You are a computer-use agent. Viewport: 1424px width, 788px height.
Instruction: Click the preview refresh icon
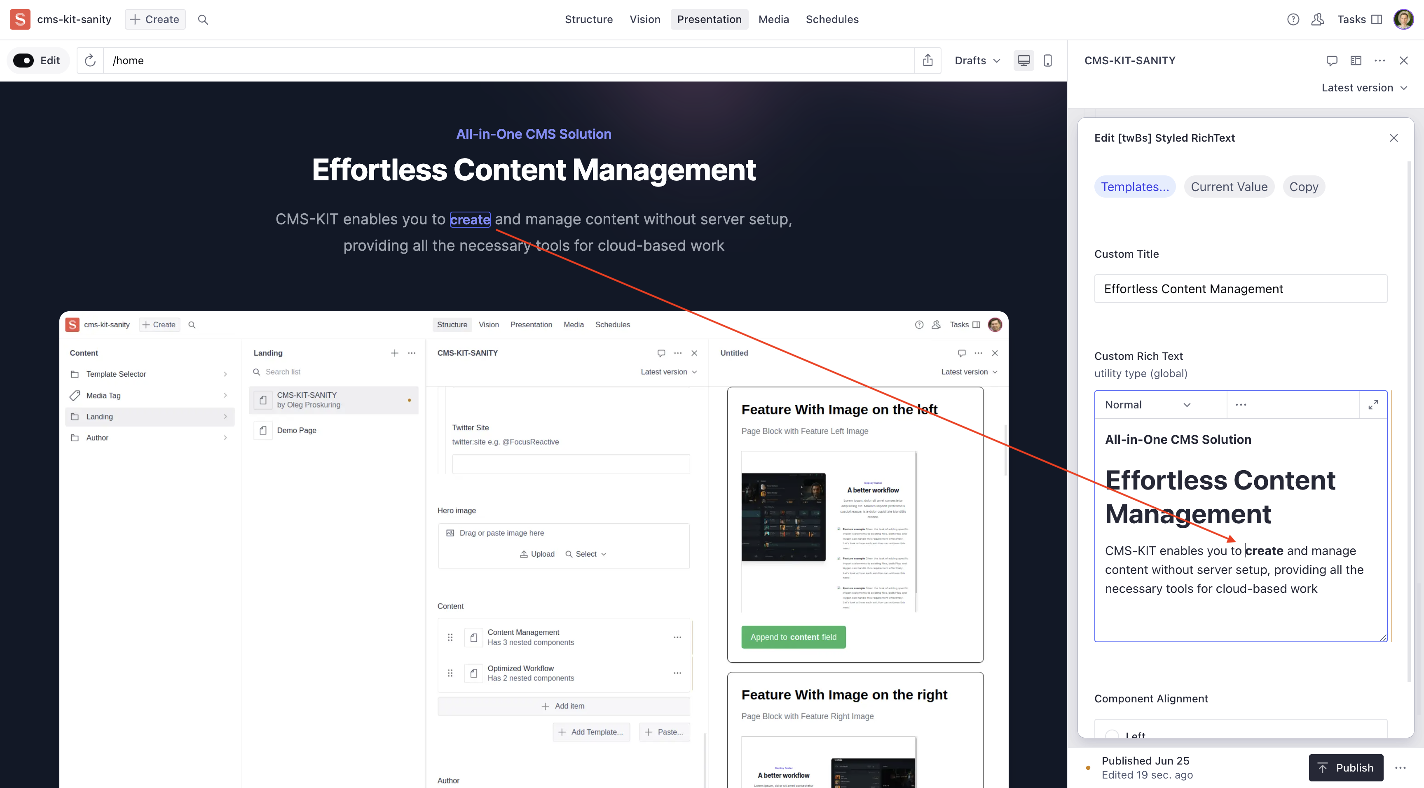(x=90, y=60)
